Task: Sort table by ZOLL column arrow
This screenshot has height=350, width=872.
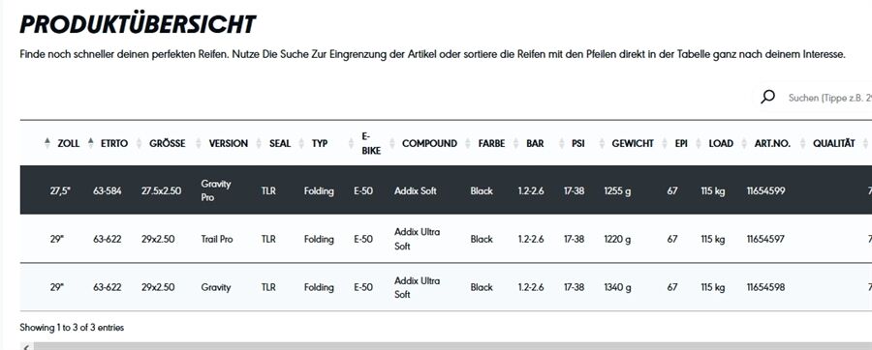Action: (47, 143)
